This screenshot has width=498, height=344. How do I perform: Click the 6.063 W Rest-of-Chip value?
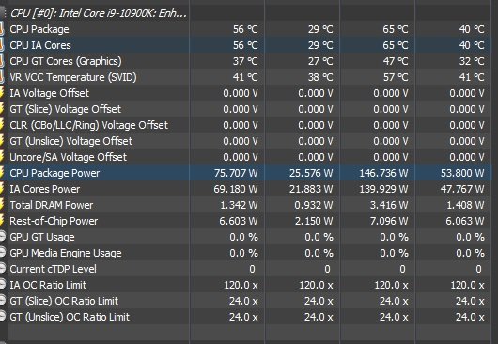point(465,221)
